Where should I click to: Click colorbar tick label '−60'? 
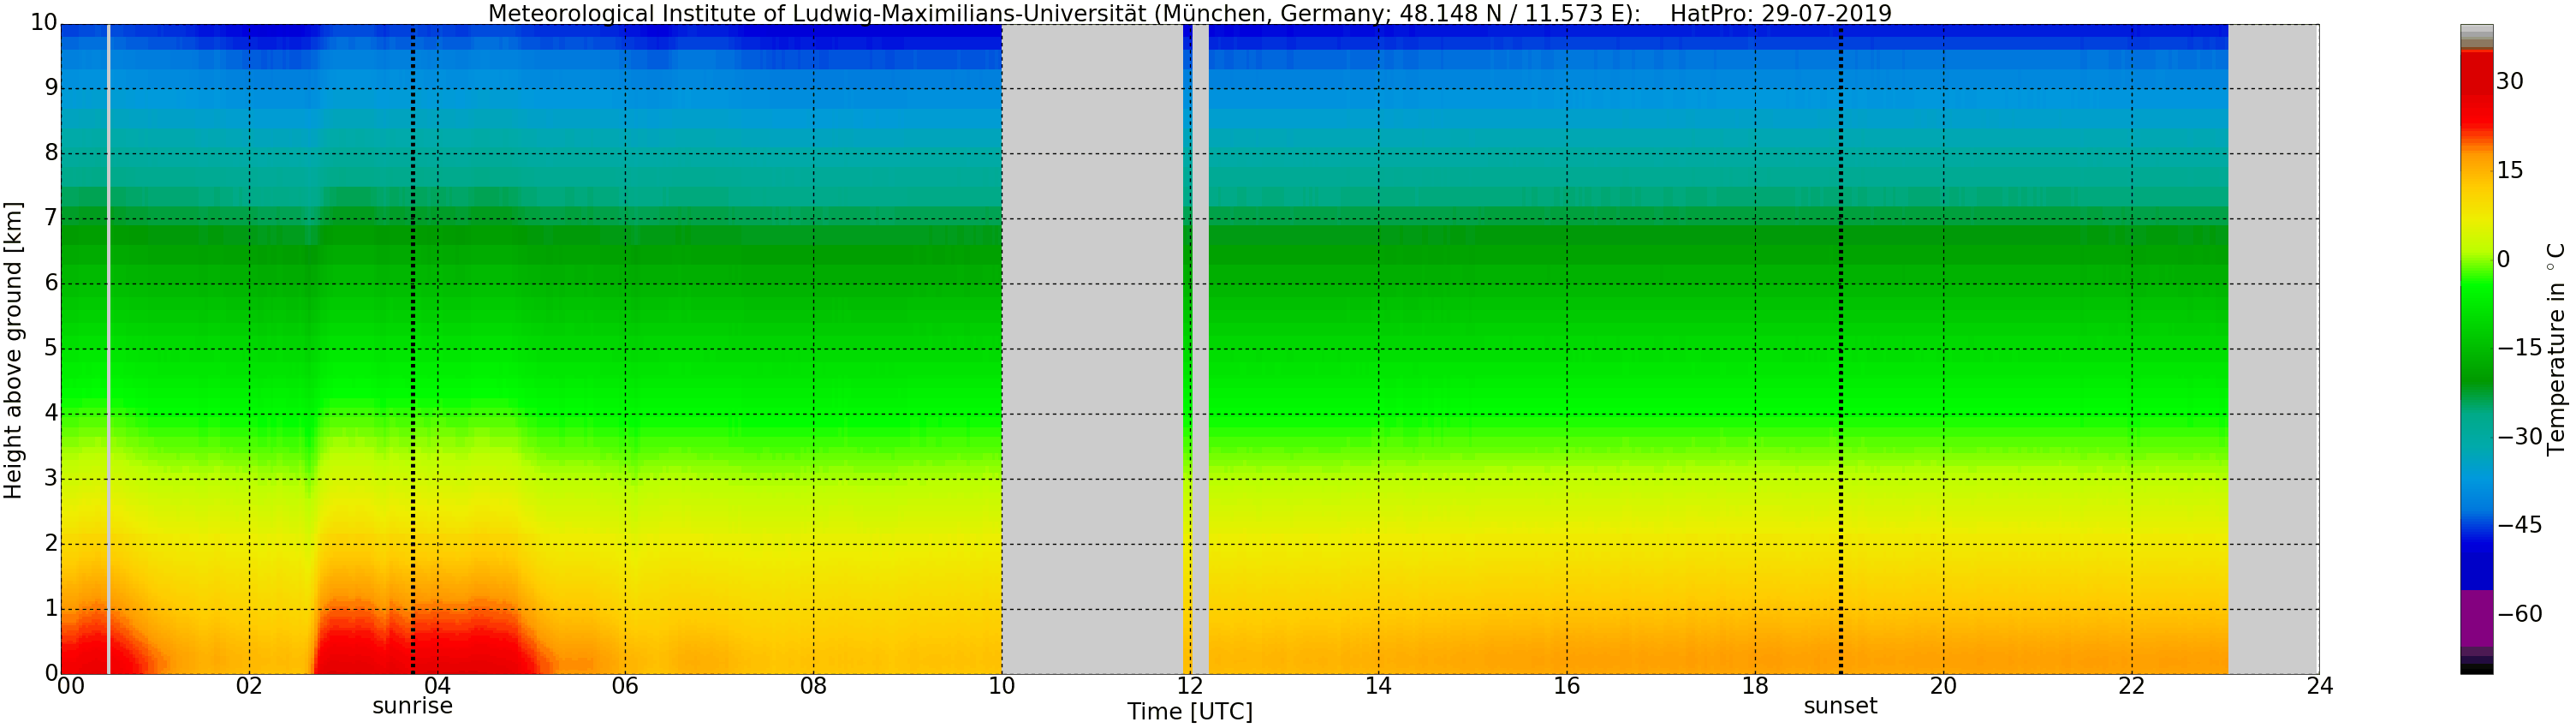[x=2520, y=614]
